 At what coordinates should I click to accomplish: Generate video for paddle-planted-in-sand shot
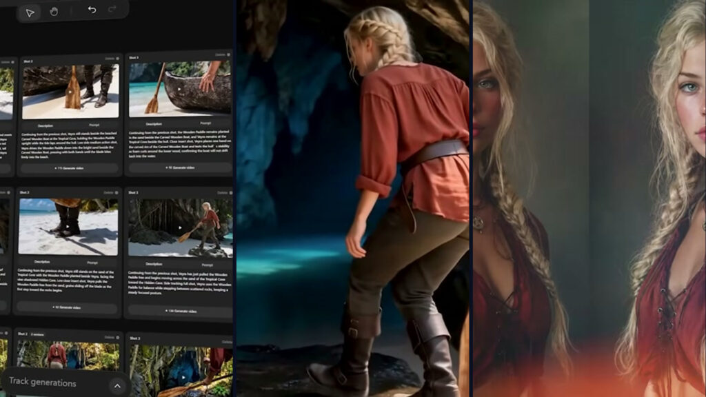(x=69, y=168)
